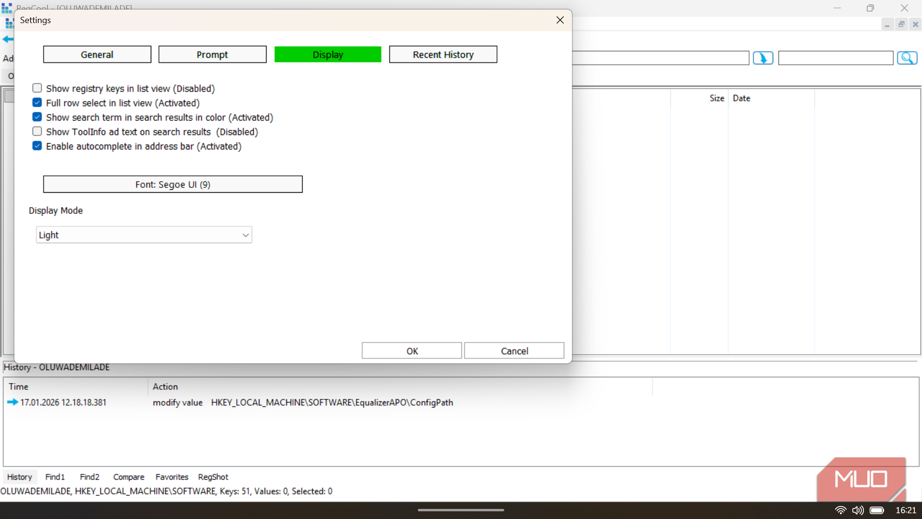Viewport: 922px width, 519px height.
Task: Switch to the General settings tab
Action: [x=97, y=54]
